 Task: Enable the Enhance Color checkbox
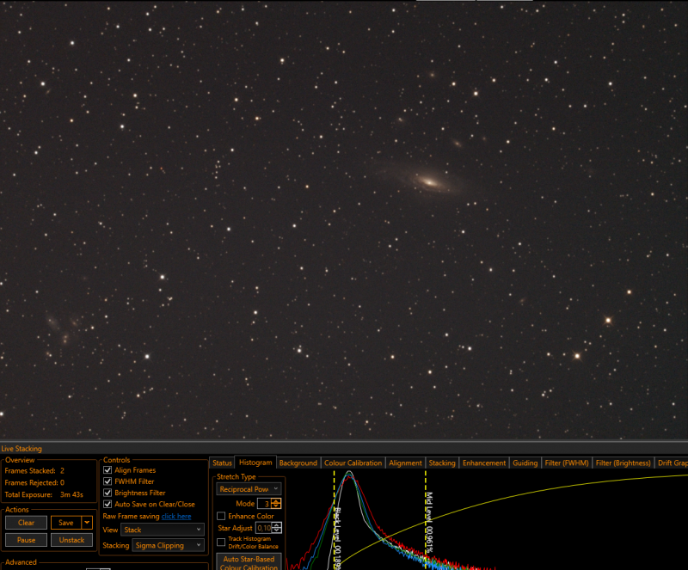pyautogui.click(x=221, y=516)
